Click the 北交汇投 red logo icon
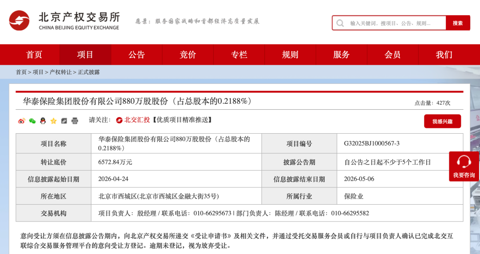 [119, 120]
